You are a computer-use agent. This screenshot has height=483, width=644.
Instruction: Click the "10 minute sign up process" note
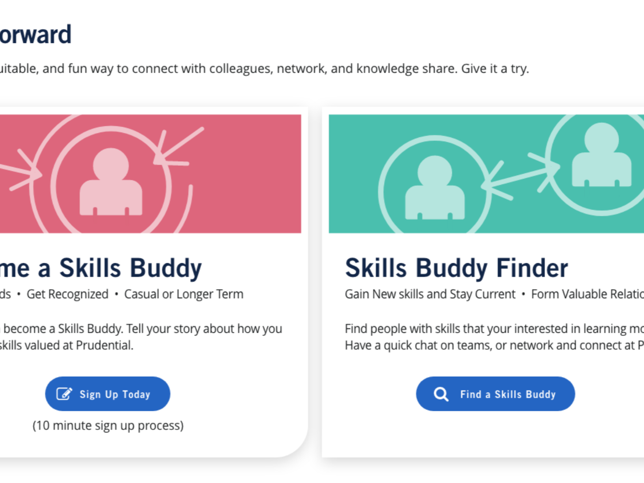point(108,425)
